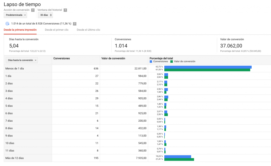Switch to the Desde el primer clic tab

(57, 30)
